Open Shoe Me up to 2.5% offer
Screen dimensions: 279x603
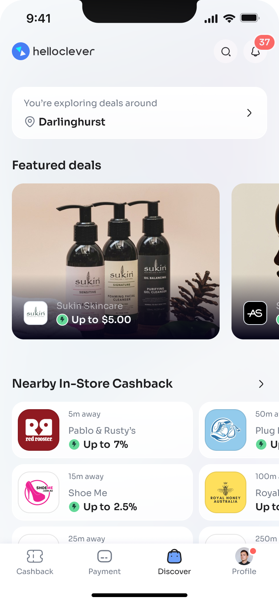coord(102,492)
